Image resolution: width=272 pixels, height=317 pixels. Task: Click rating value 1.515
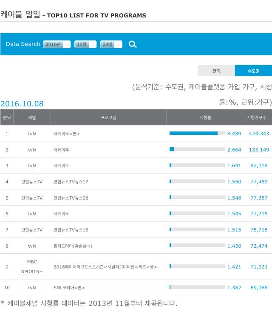234,230
